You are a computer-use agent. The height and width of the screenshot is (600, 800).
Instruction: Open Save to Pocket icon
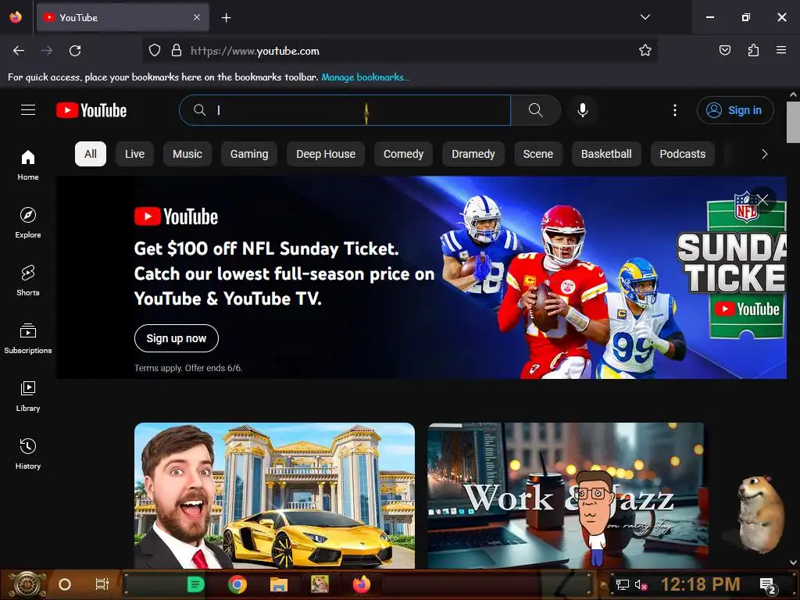(724, 50)
